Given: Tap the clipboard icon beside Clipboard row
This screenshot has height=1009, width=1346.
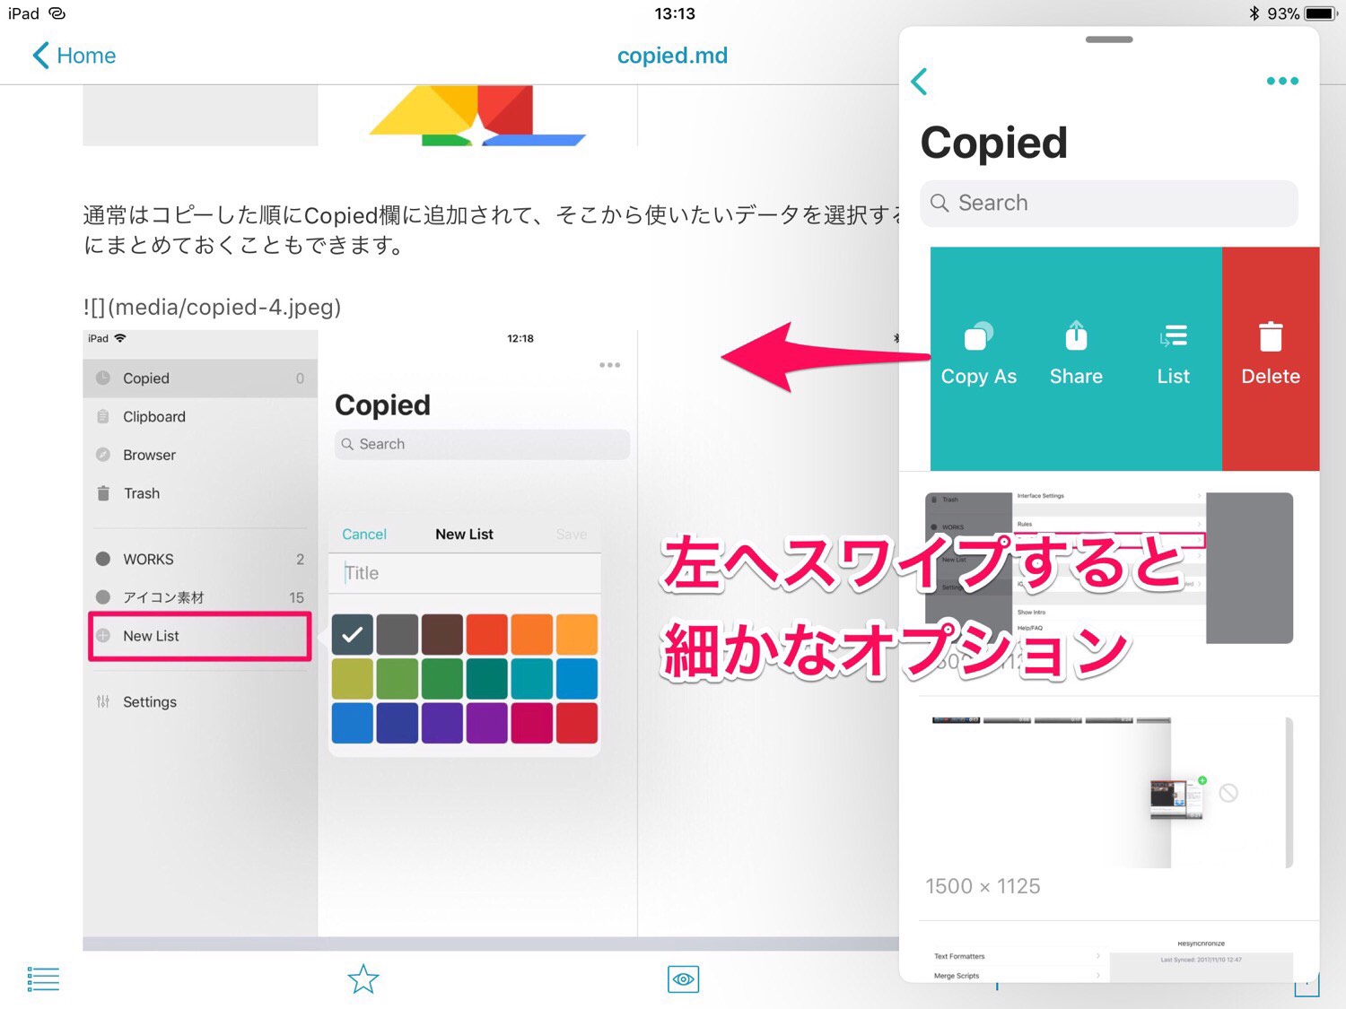Looking at the screenshot, I should (x=103, y=417).
